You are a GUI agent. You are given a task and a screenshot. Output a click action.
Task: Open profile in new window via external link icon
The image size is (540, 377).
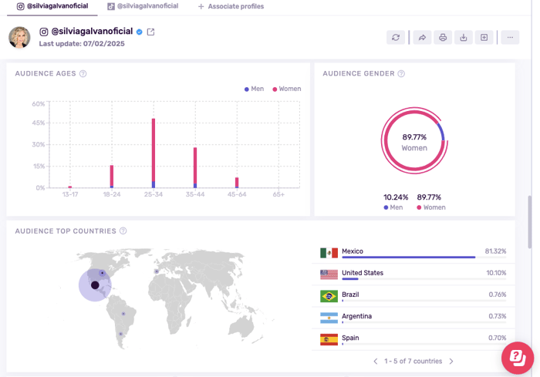[151, 32]
